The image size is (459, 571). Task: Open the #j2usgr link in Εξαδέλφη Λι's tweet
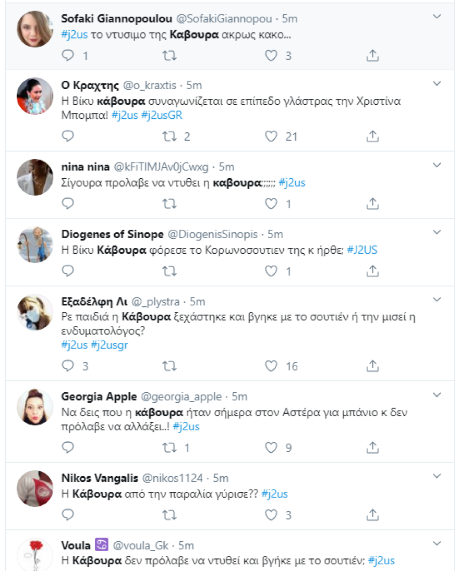pos(111,345)
